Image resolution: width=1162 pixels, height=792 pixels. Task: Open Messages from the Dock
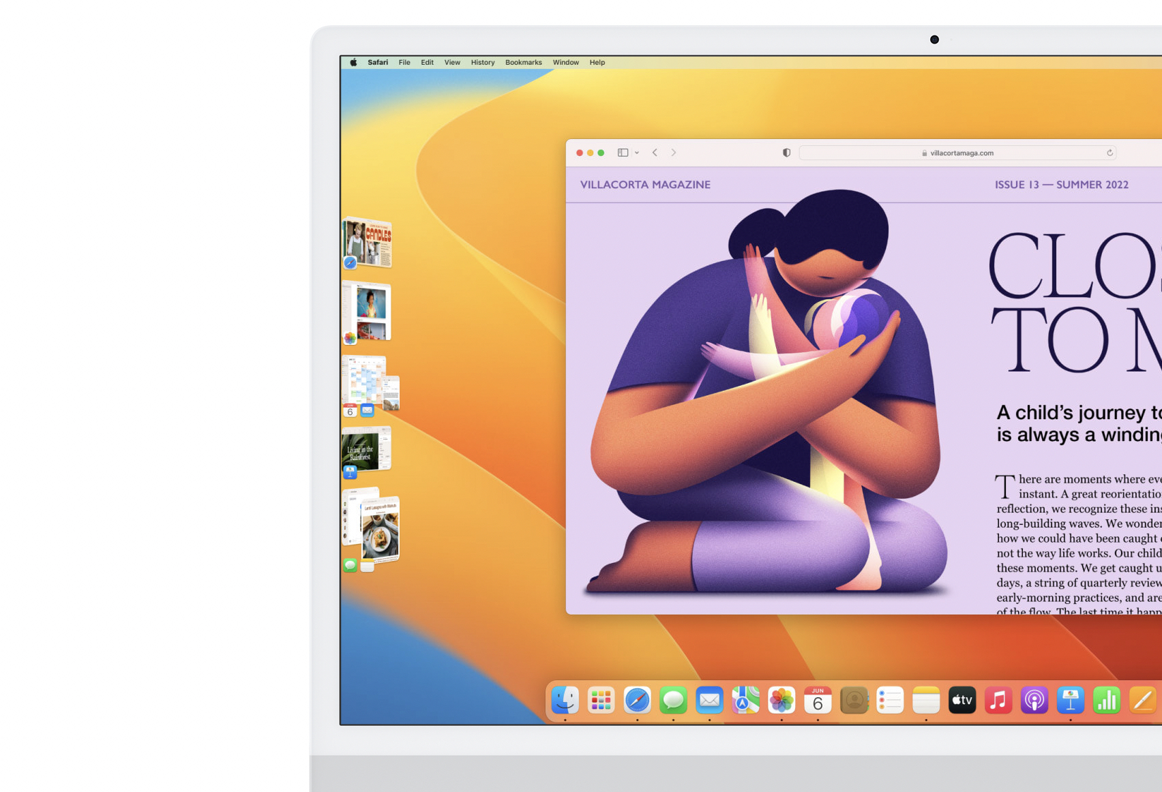coord(673,700)
